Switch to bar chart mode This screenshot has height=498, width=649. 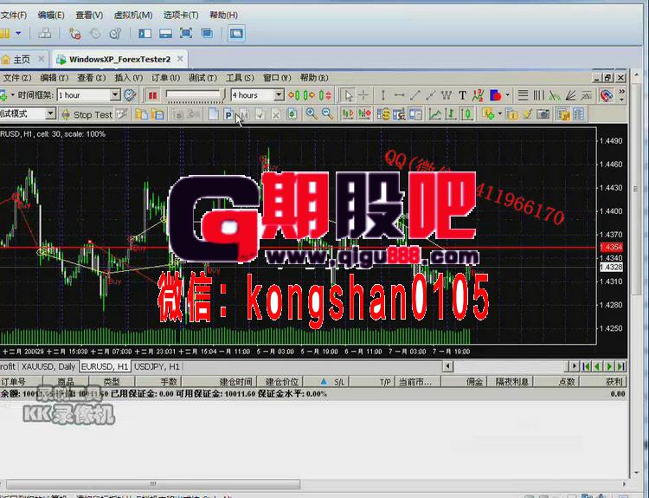tap(451, 114)
